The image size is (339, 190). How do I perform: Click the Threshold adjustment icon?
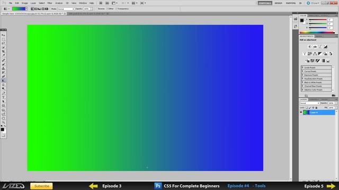pos(318,61)
